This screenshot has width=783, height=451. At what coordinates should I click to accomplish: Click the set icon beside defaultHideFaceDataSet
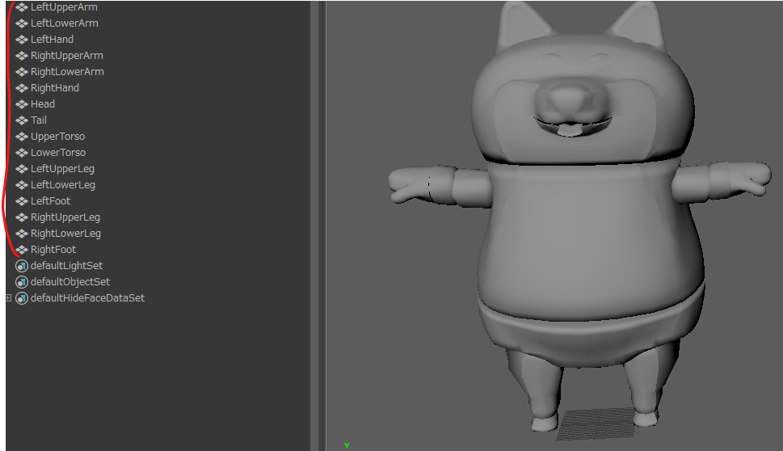(x=22, y=298)
